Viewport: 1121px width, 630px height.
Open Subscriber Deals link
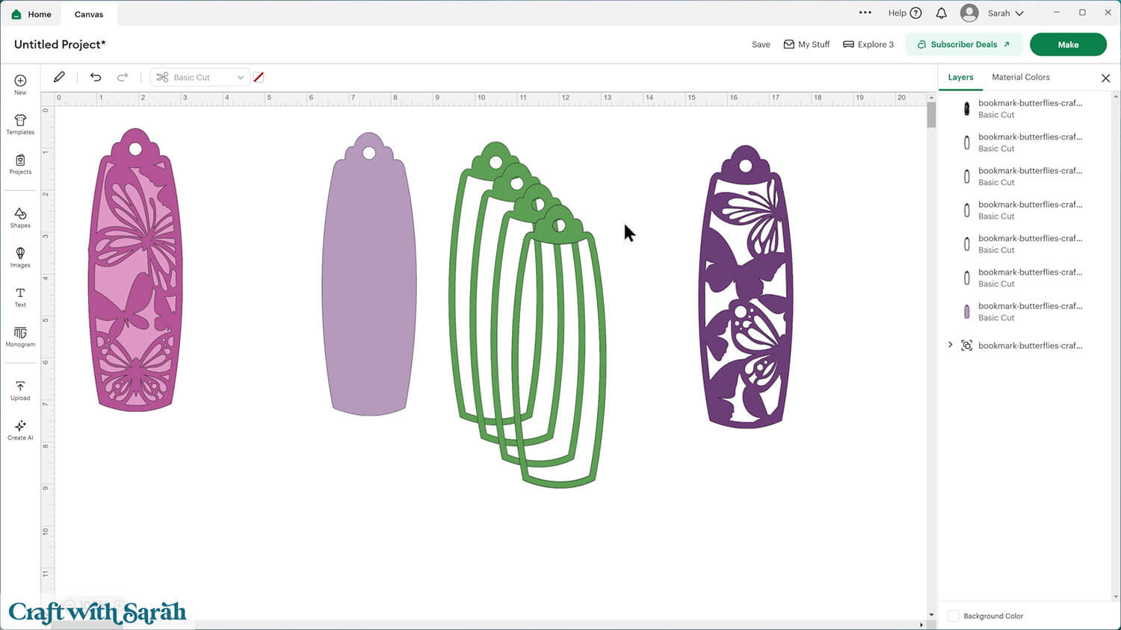964,44
